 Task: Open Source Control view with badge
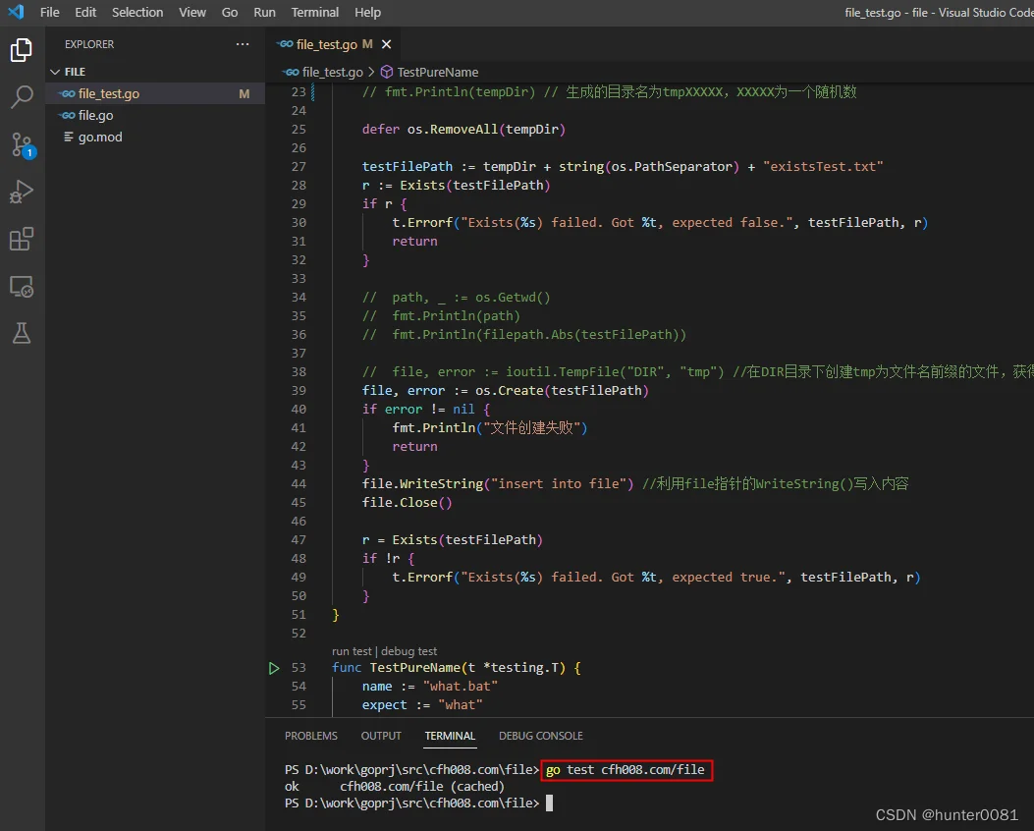click(23, 145)
